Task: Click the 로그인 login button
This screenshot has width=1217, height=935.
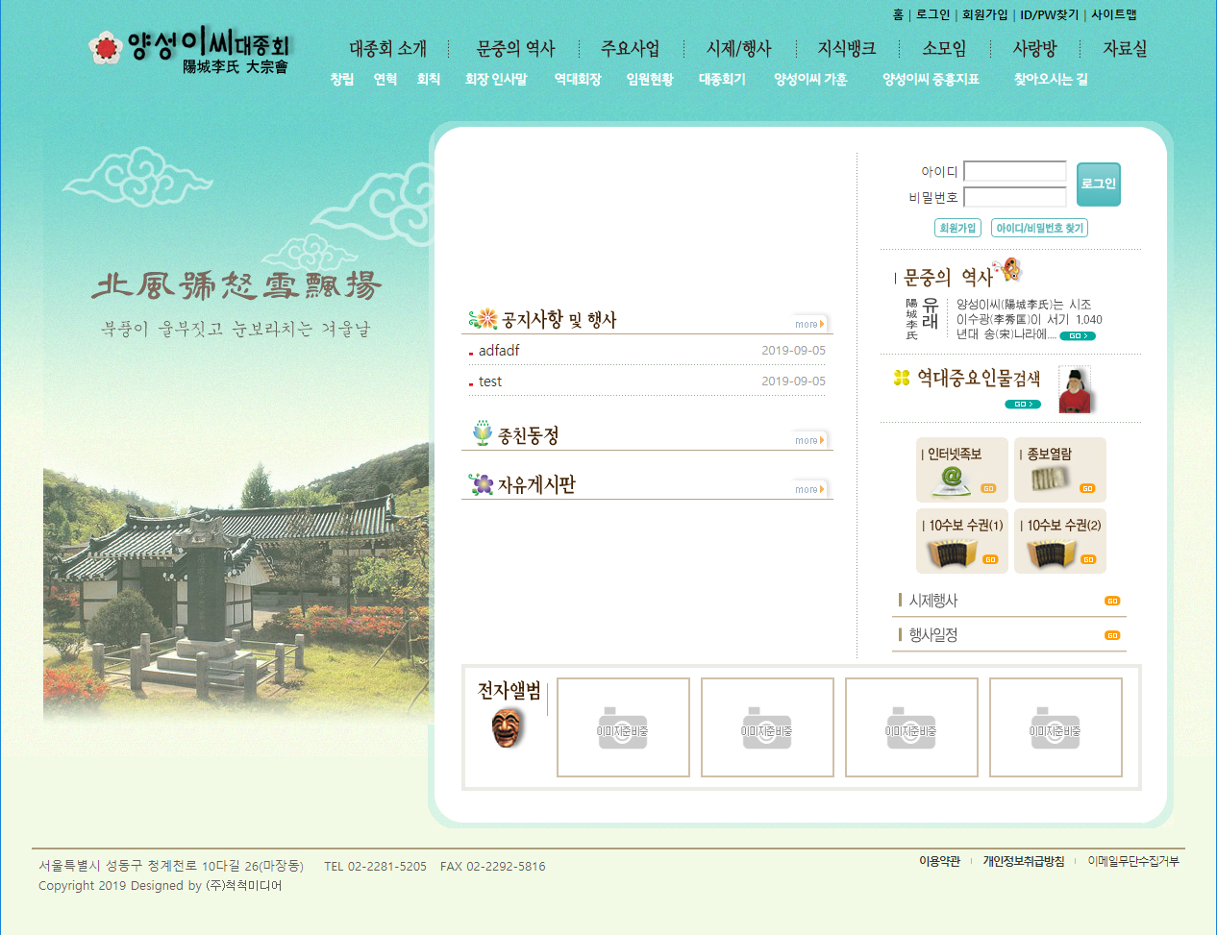Action: tap(1098, 184)
